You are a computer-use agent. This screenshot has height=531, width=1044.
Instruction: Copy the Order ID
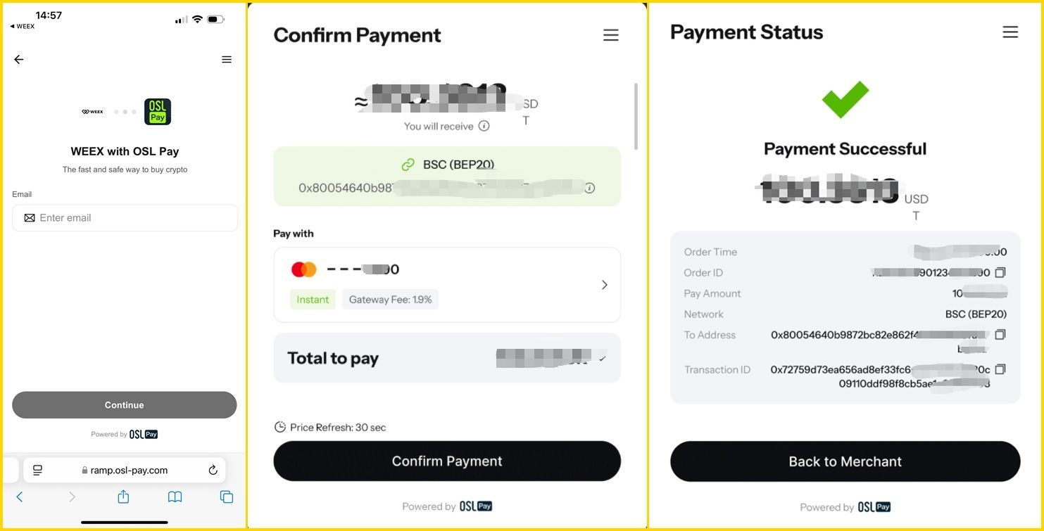pyautogui.click(x=1000, y=272)
